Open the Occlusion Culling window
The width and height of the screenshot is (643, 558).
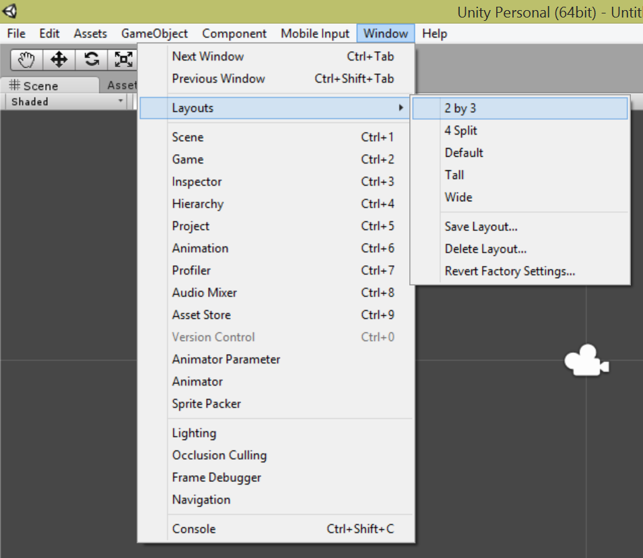277,455
